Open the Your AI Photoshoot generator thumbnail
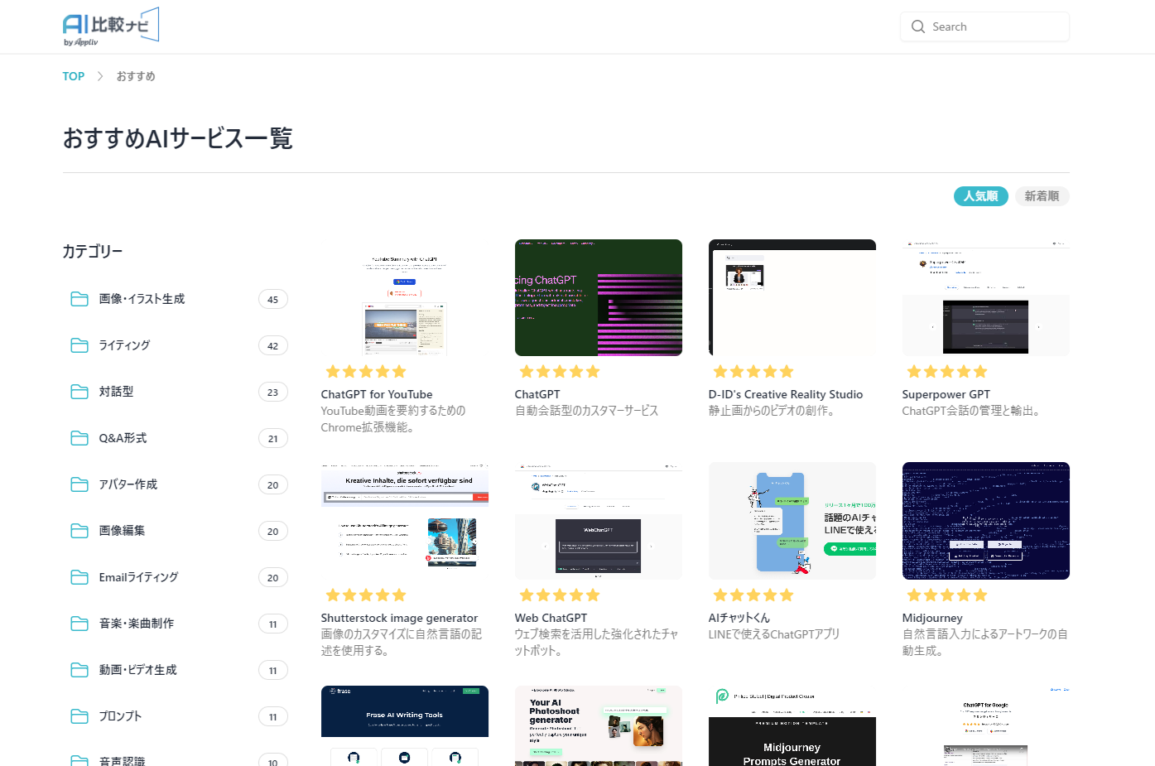 coord(599,725)
